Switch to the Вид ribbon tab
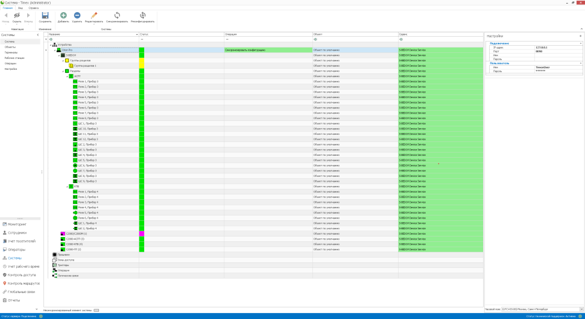This screenshot has width=585, height=319. [21, 8]
